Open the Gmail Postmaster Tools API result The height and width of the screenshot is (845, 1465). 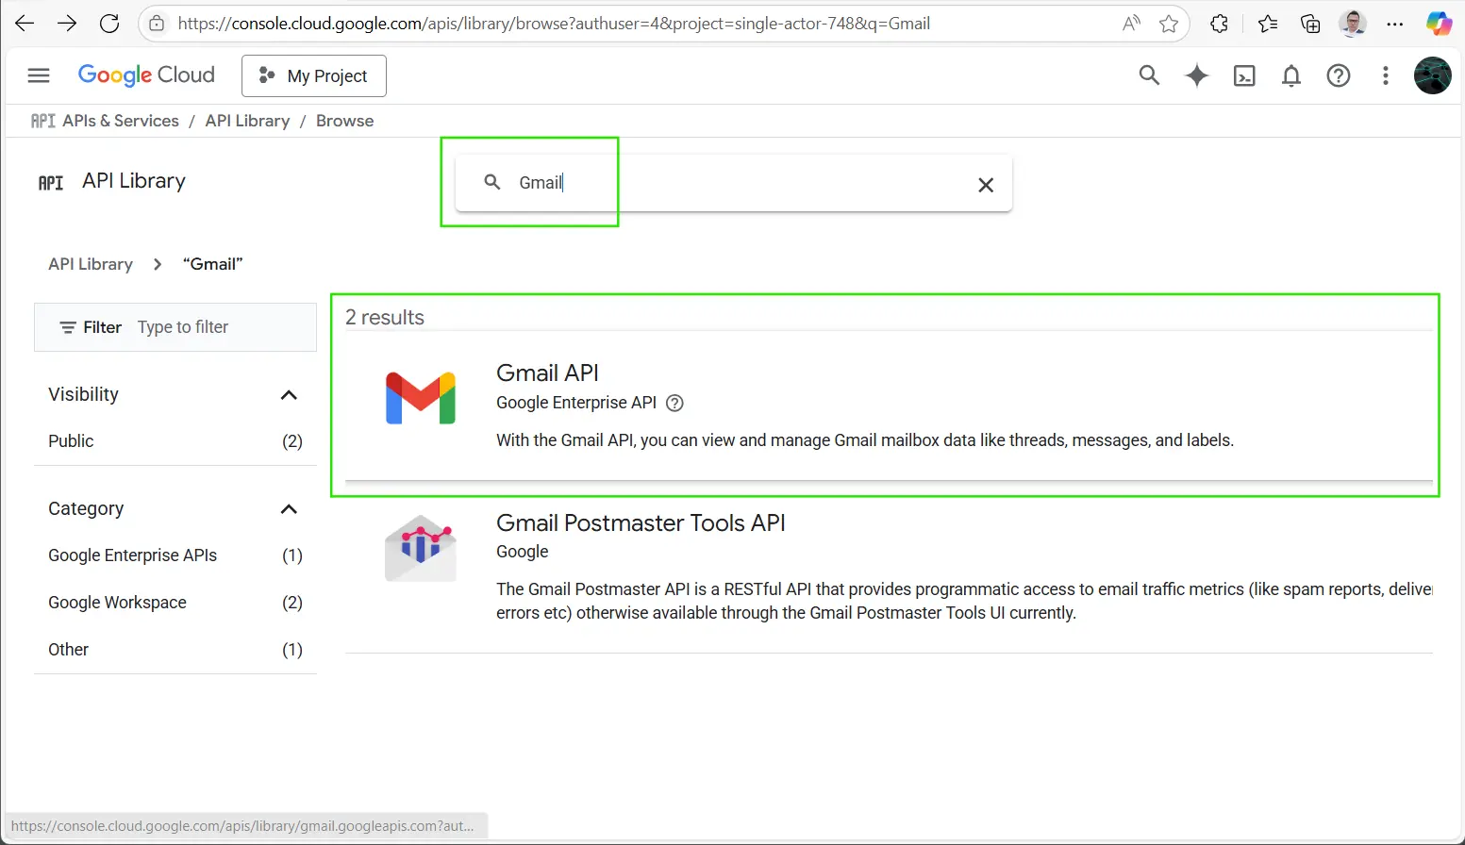pos(641,523)
